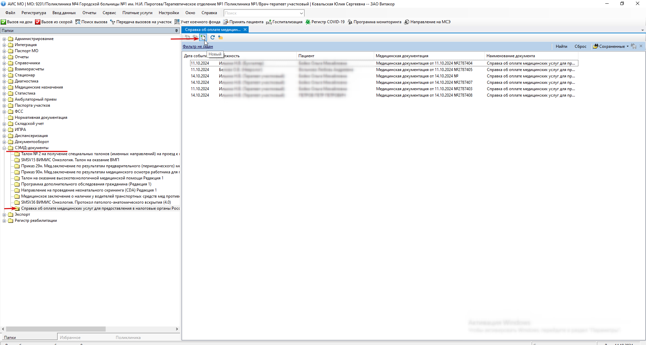Screen dimensions: 646x345
Task: Sort by the Пациент column header
Action: pyautogui.click(x=335, y=56)
